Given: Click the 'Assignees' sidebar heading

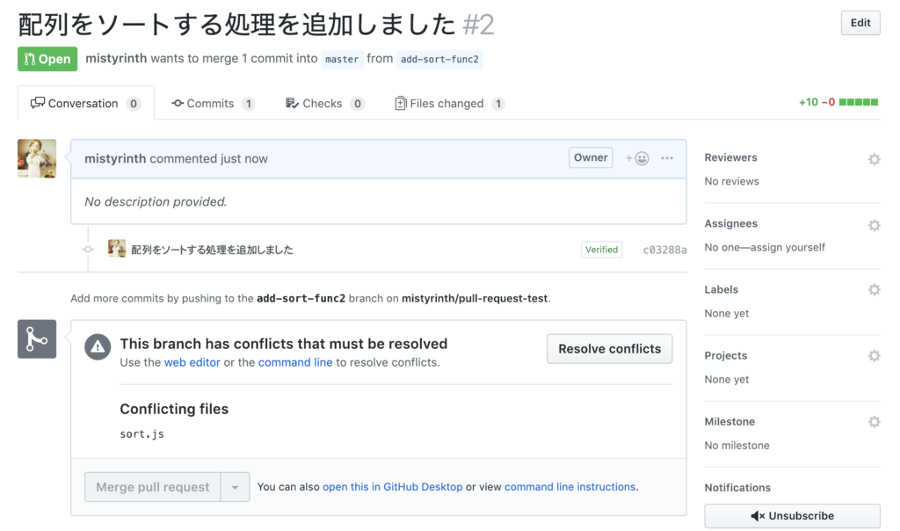Looking at the screenshot, I should click(x=730, y=223).
